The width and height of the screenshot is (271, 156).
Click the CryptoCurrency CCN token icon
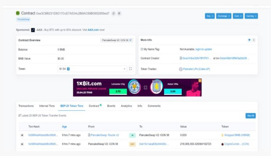pyautogui.click(x=223, y=144)
